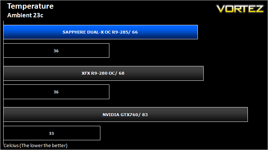Click the Celcius axis label

tap(36, 146)
